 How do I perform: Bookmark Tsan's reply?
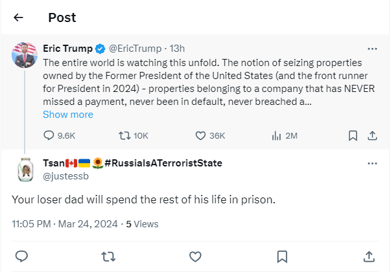[x=282, y=255]
